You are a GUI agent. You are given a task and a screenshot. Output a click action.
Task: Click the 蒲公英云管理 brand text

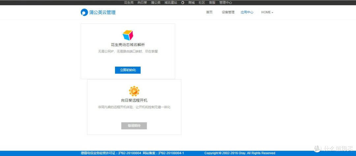102,12
